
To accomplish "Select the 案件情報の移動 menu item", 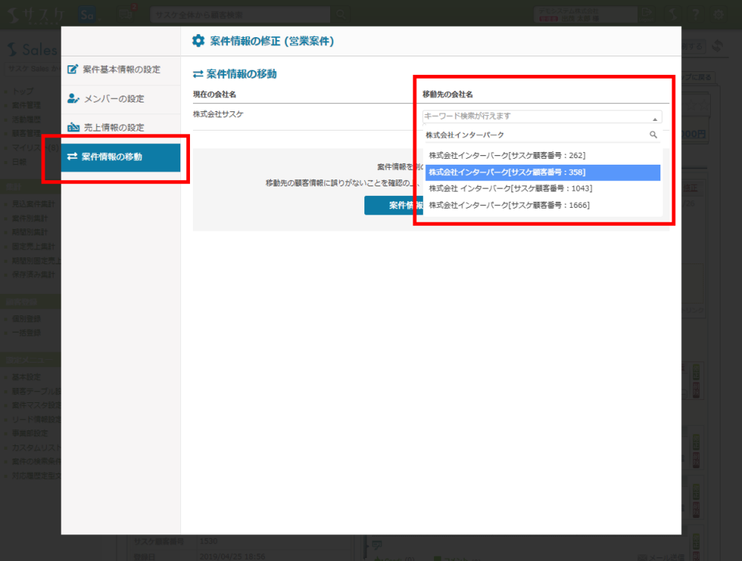I will pos(121,157).
